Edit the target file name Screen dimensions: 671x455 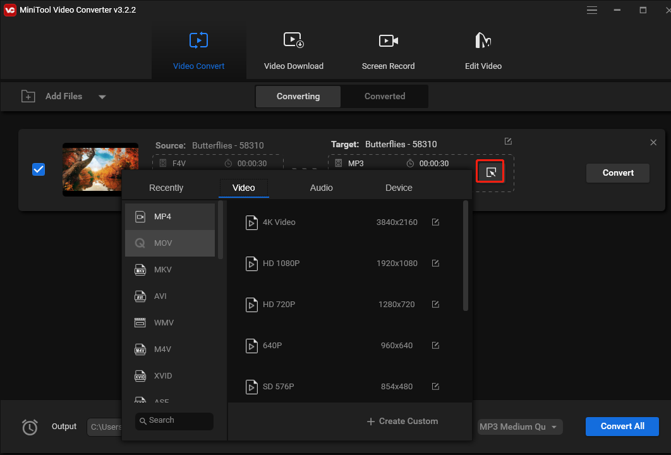tap(508, 142)
